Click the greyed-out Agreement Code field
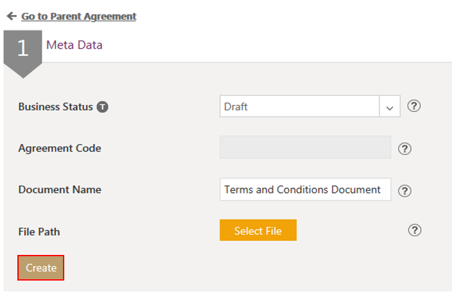Viewport: 454px width, 294px height. point(305,147)
